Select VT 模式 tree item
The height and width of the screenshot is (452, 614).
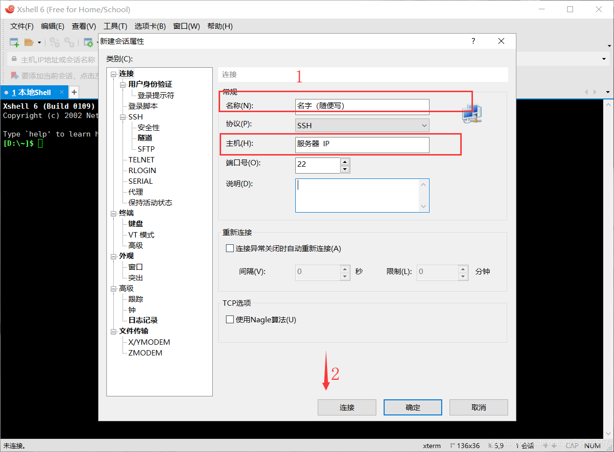(141, 235)
